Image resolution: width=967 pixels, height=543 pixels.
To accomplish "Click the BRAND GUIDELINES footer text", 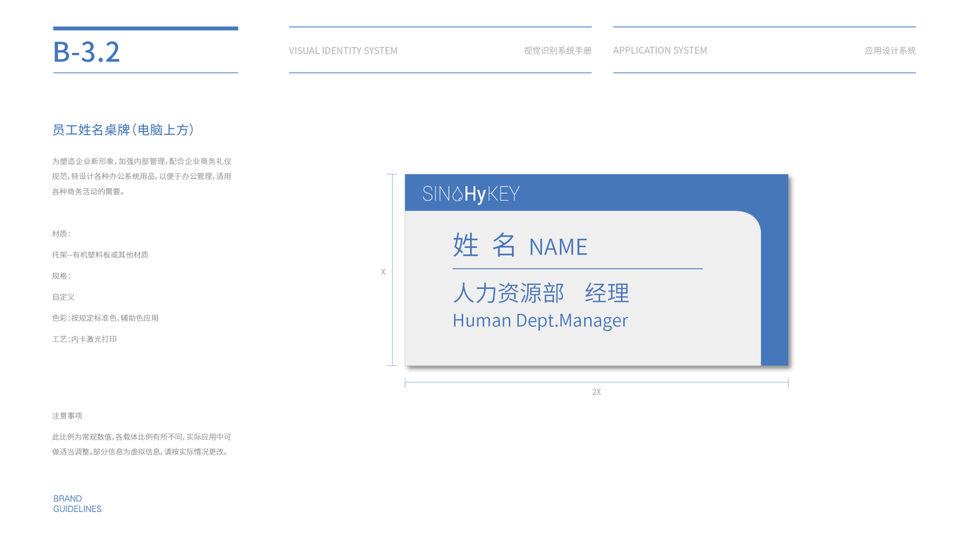I will tap(77, 503).
